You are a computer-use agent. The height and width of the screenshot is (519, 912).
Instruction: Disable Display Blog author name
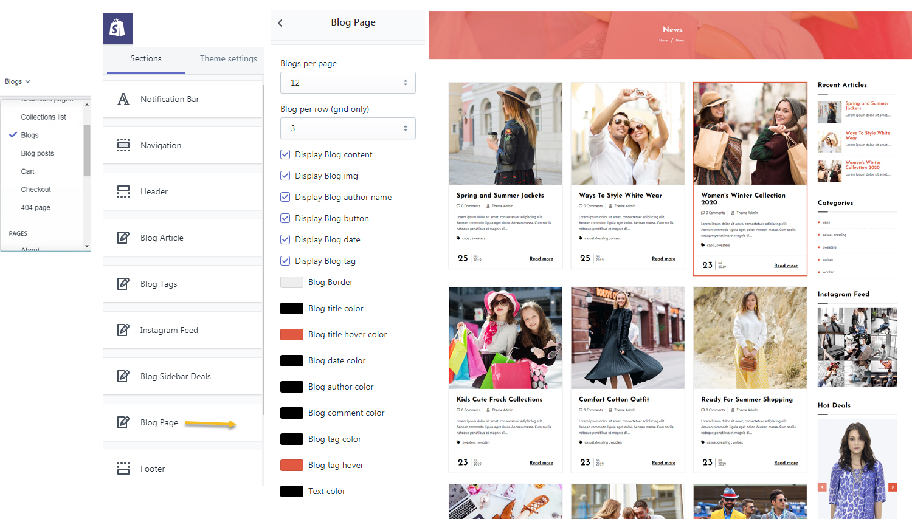pos(285,197)
